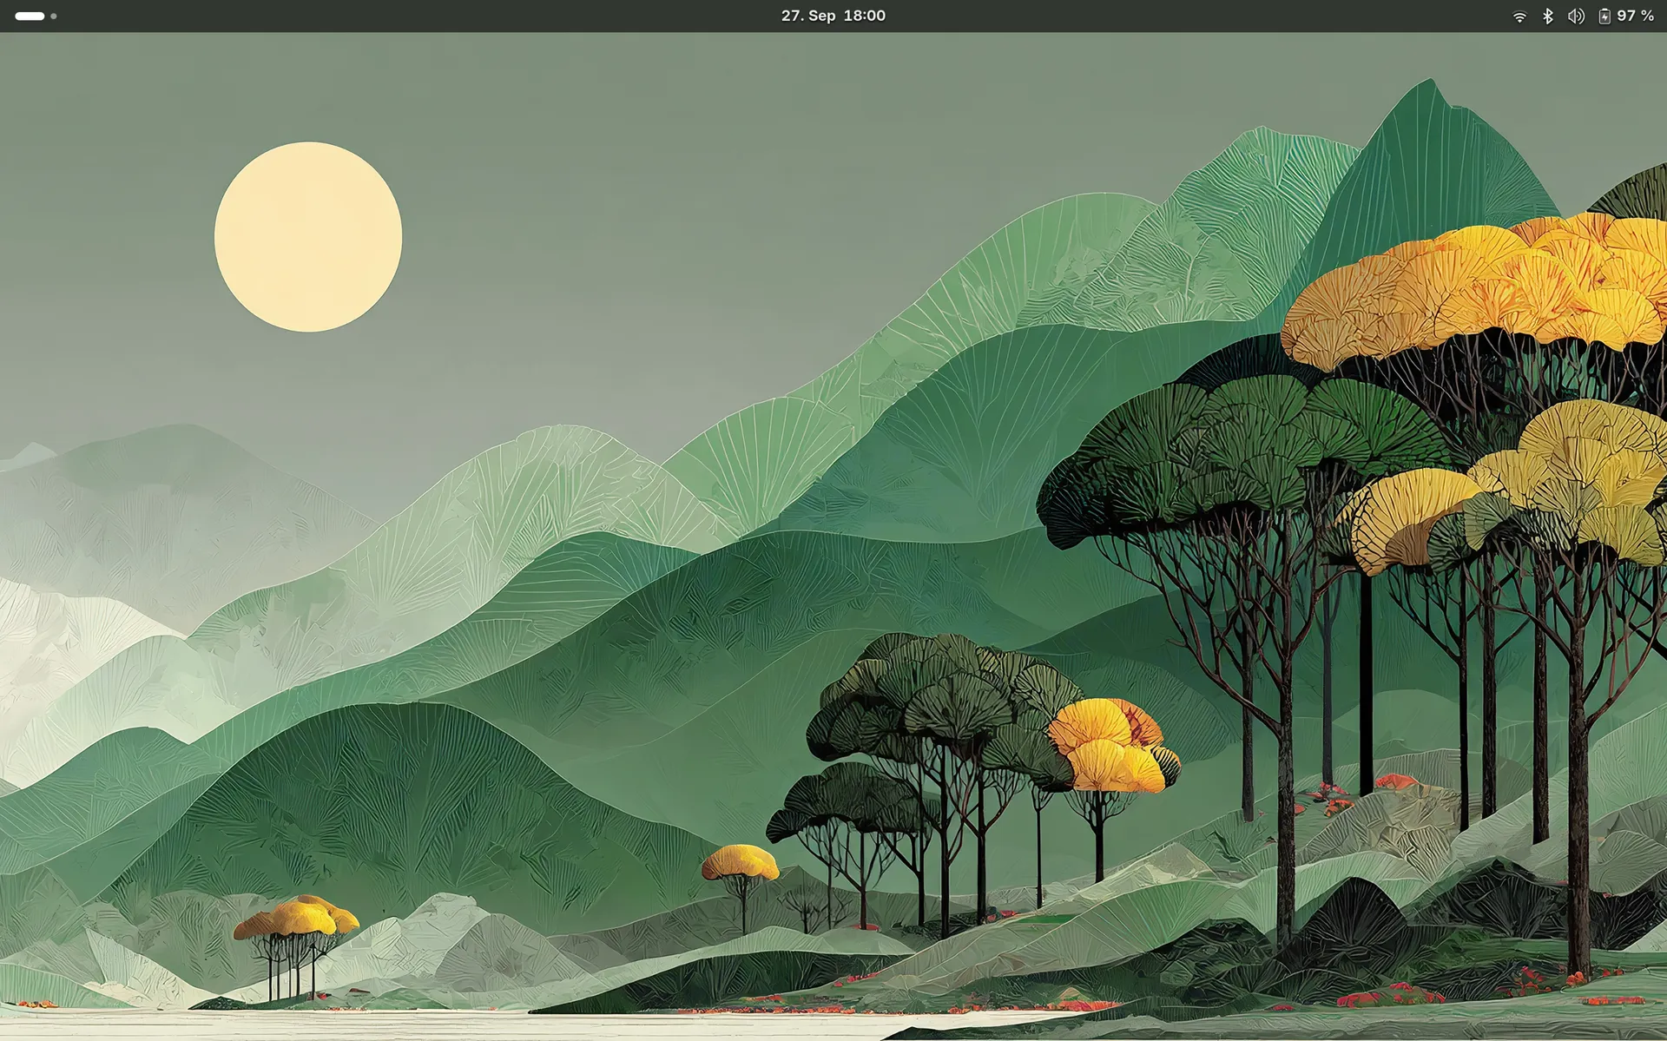Click the gray sky area above mountains
Image resolution: width=1667 pixels, height=1041 pixels.
coord(695,174)
